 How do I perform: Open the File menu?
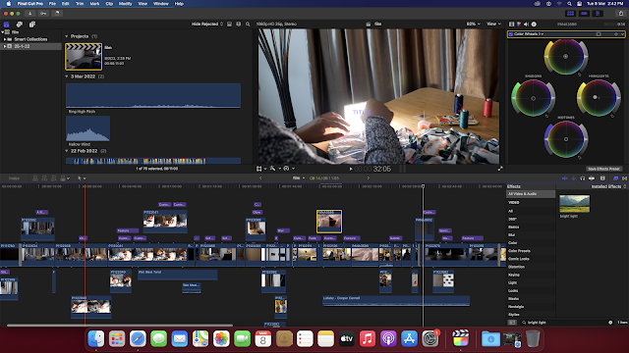(x=52, y=4)
